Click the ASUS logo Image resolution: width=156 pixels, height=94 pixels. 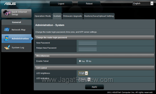coord(10,4)
